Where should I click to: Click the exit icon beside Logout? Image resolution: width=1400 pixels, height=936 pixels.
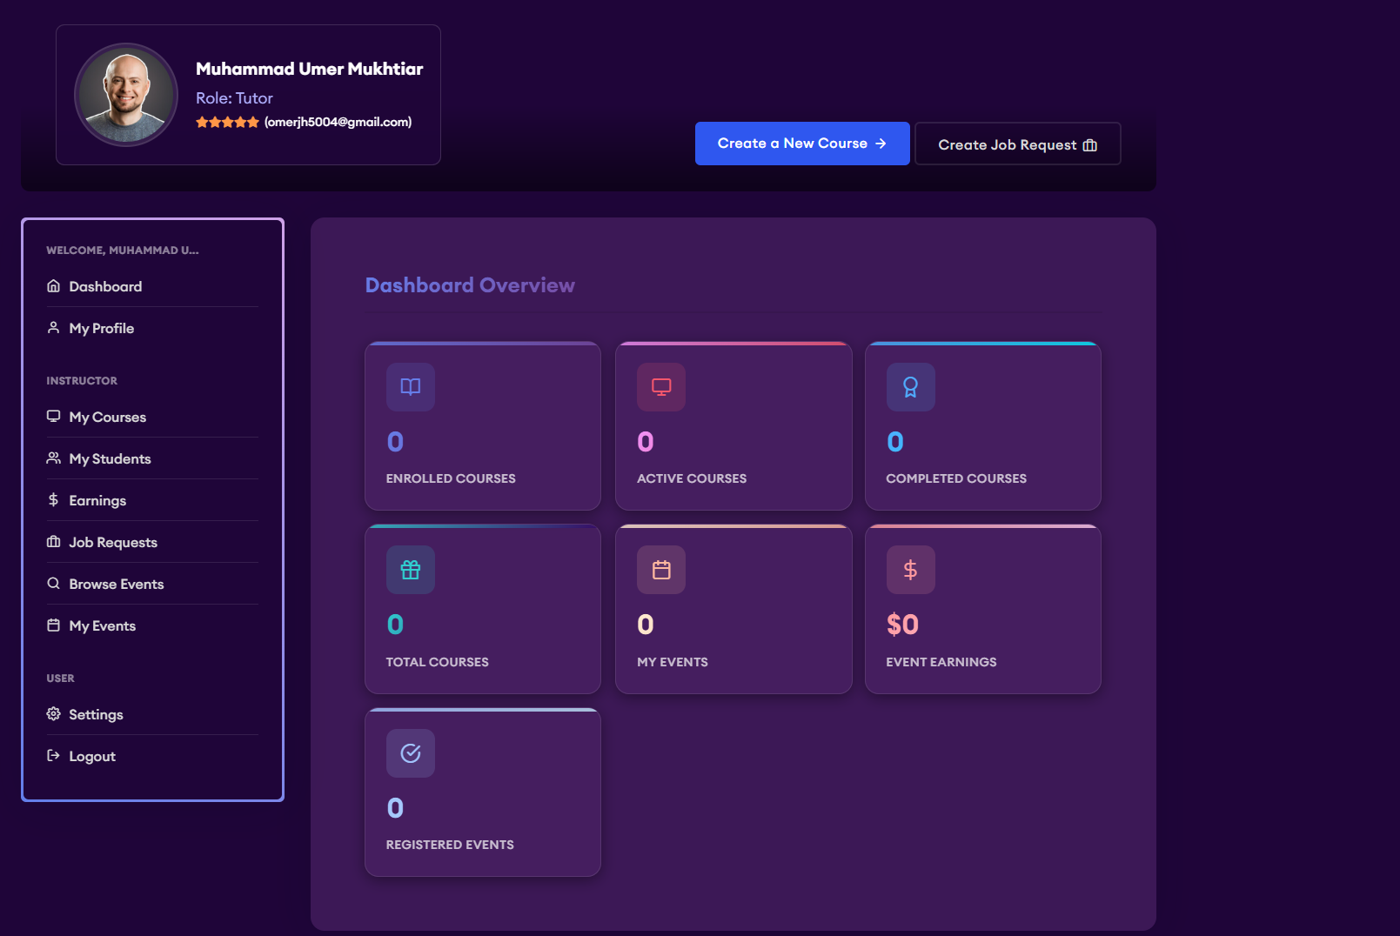[53, 756]
